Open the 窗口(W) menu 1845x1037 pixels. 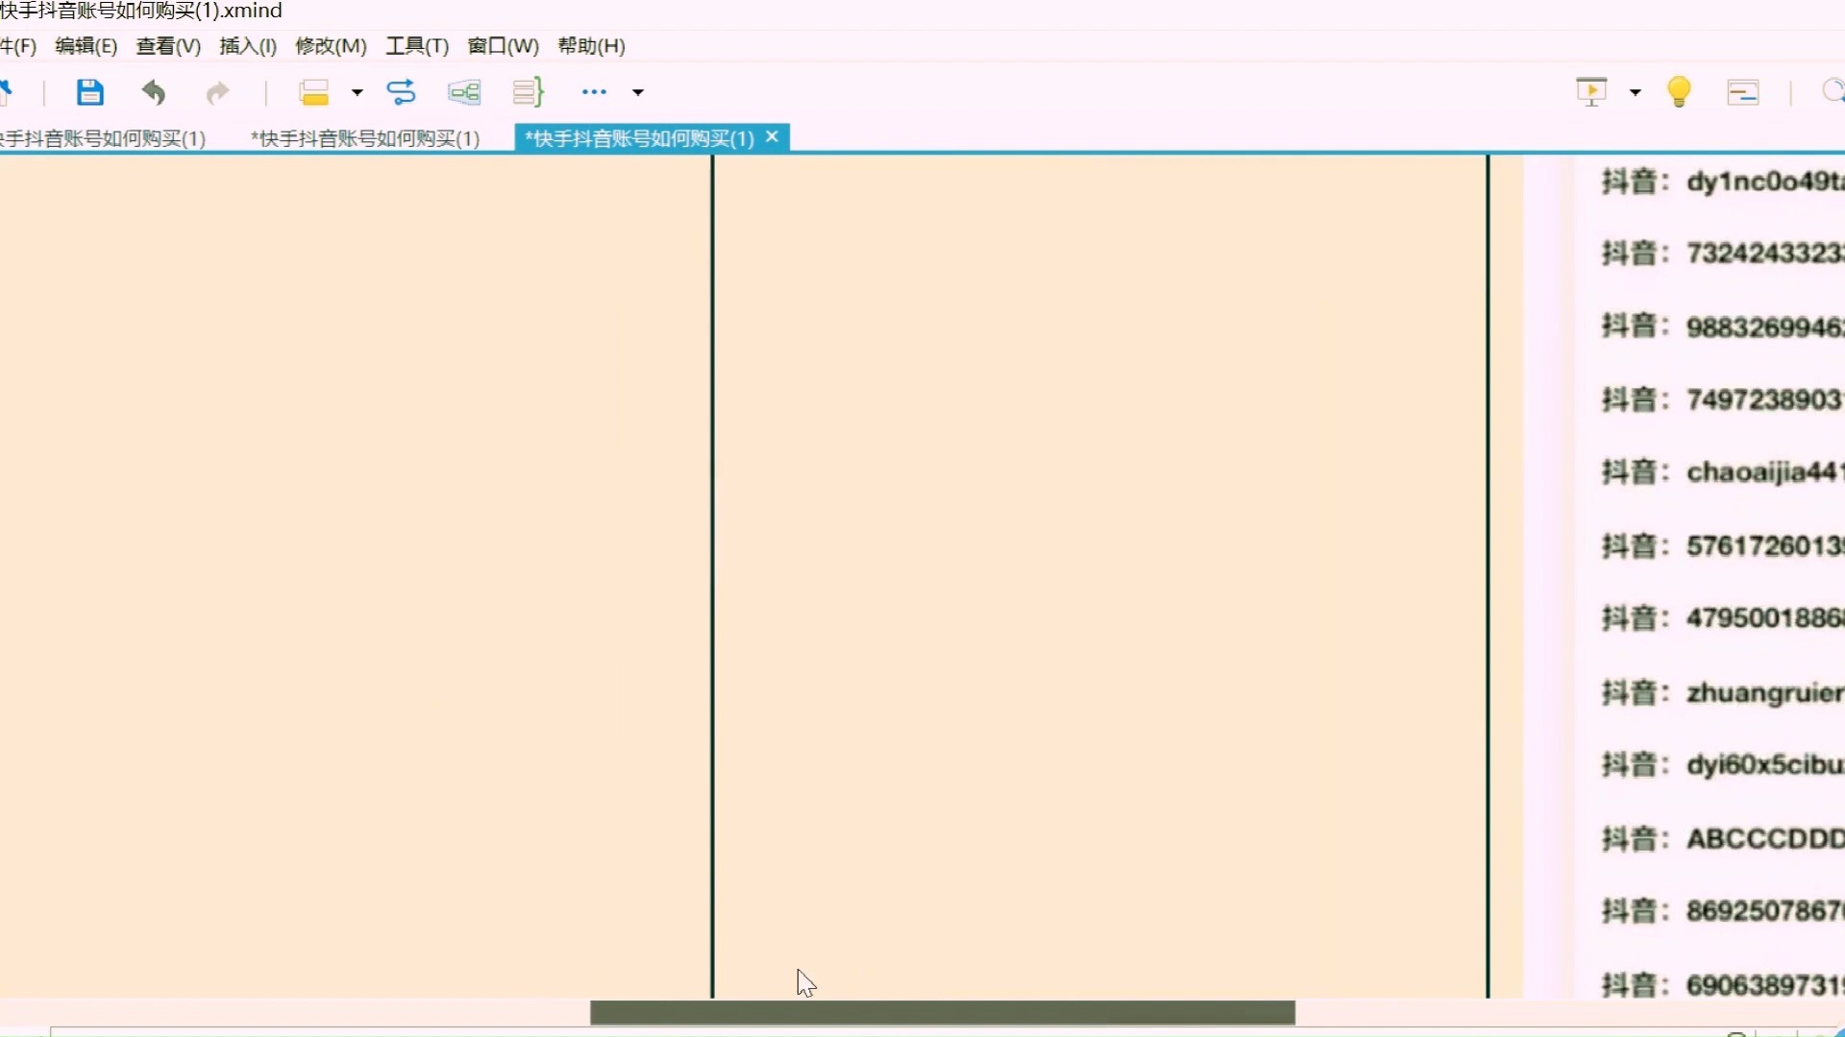[503, 46]
